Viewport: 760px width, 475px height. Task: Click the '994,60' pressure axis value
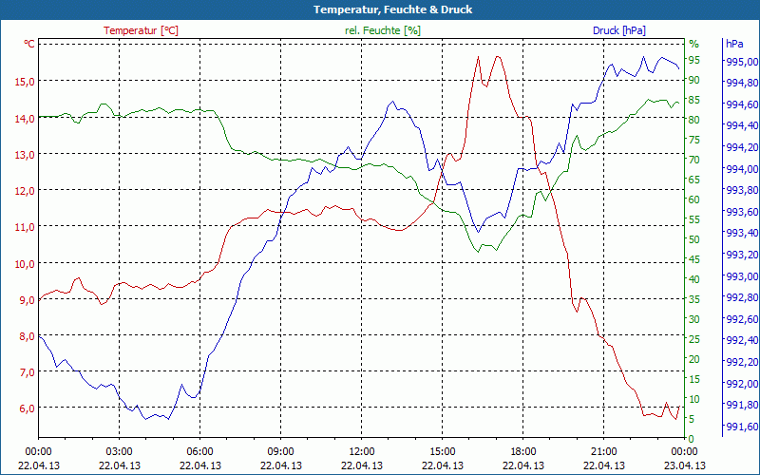(x=742, y=104)
